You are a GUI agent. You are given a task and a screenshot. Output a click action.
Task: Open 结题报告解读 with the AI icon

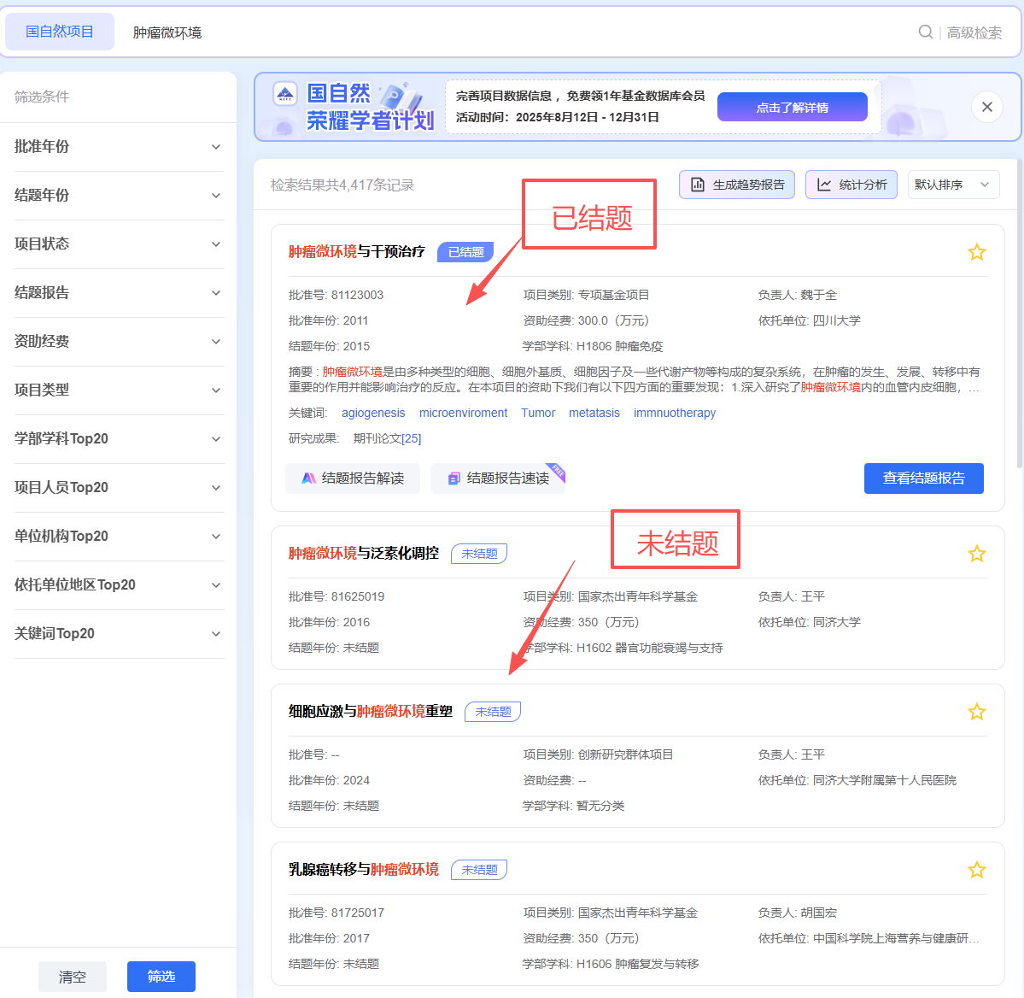coord(353,478)
